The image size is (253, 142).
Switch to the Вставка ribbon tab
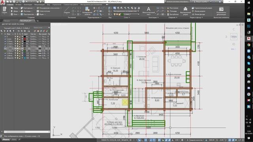[19, 5]
